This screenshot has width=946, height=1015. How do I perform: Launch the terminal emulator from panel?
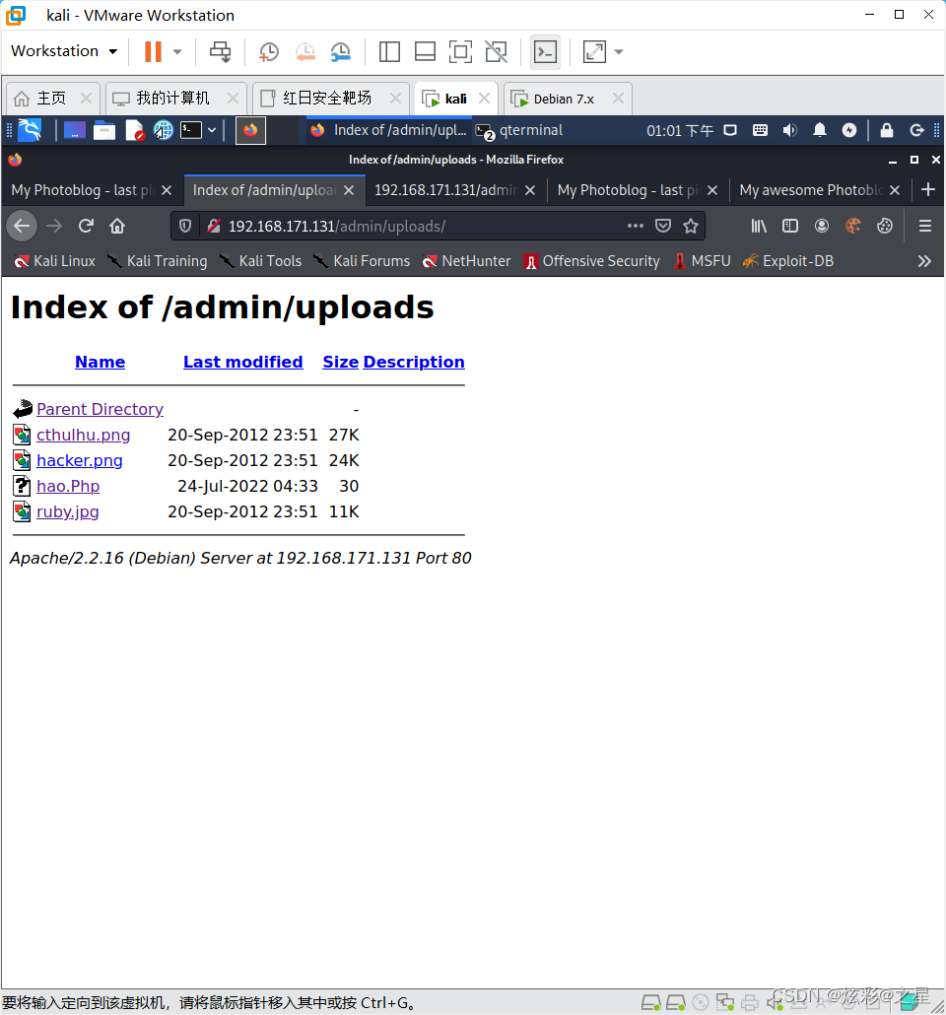tap(191, 131)
